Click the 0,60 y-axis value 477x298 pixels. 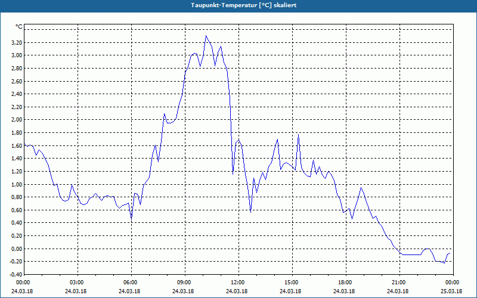16,210
